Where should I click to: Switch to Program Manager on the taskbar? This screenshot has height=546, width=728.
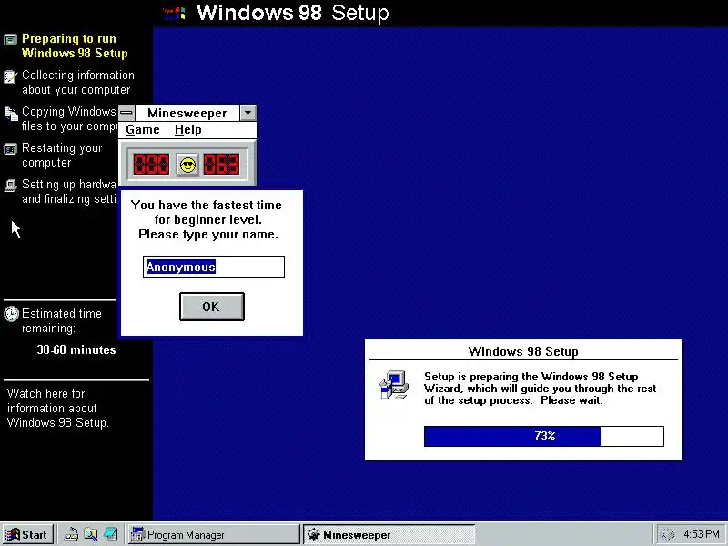214,535
